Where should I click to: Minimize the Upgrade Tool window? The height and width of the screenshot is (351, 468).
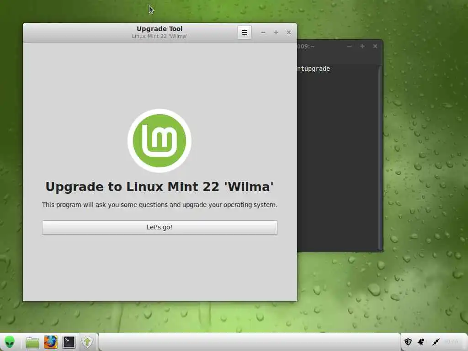point(263,32)
